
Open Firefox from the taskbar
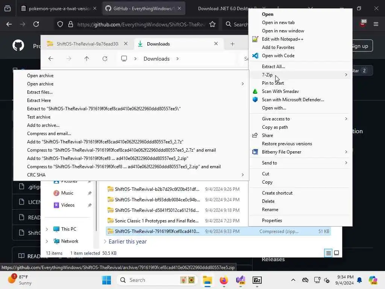click(x=224, y=280)
